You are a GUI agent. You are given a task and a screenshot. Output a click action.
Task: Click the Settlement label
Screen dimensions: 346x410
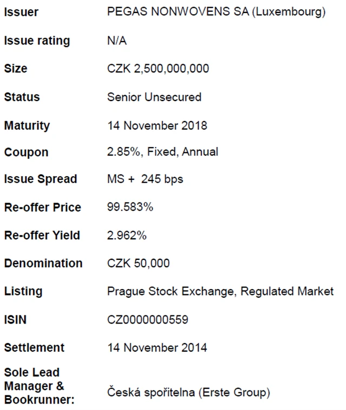[x=34, y=348]
